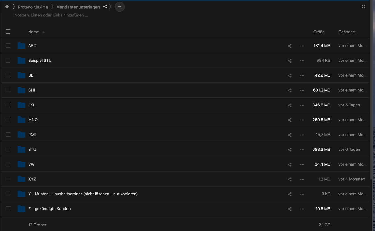Sort files by Geändert column

[347, 32]
